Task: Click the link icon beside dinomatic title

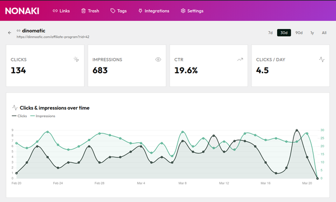Action: [x=18, y=31]
